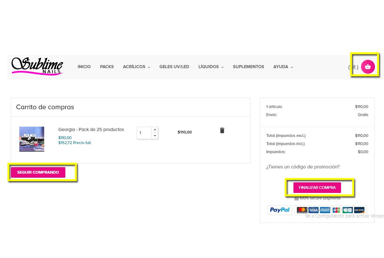This screenshot has height=258, width=384.
Task: Expand the LÍQUIDOS dropdown menu
Action: tap(211, 67)
